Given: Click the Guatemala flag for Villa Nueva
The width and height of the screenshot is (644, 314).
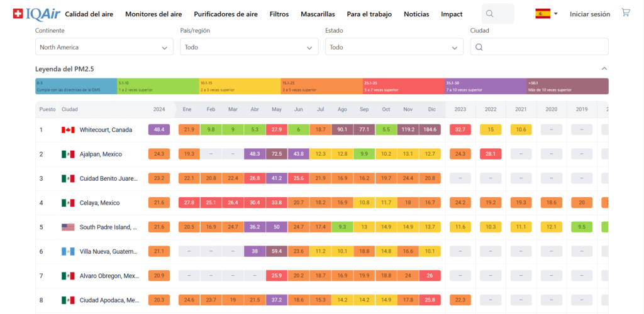Looking at the screenshot, I should tap(68, 251).
